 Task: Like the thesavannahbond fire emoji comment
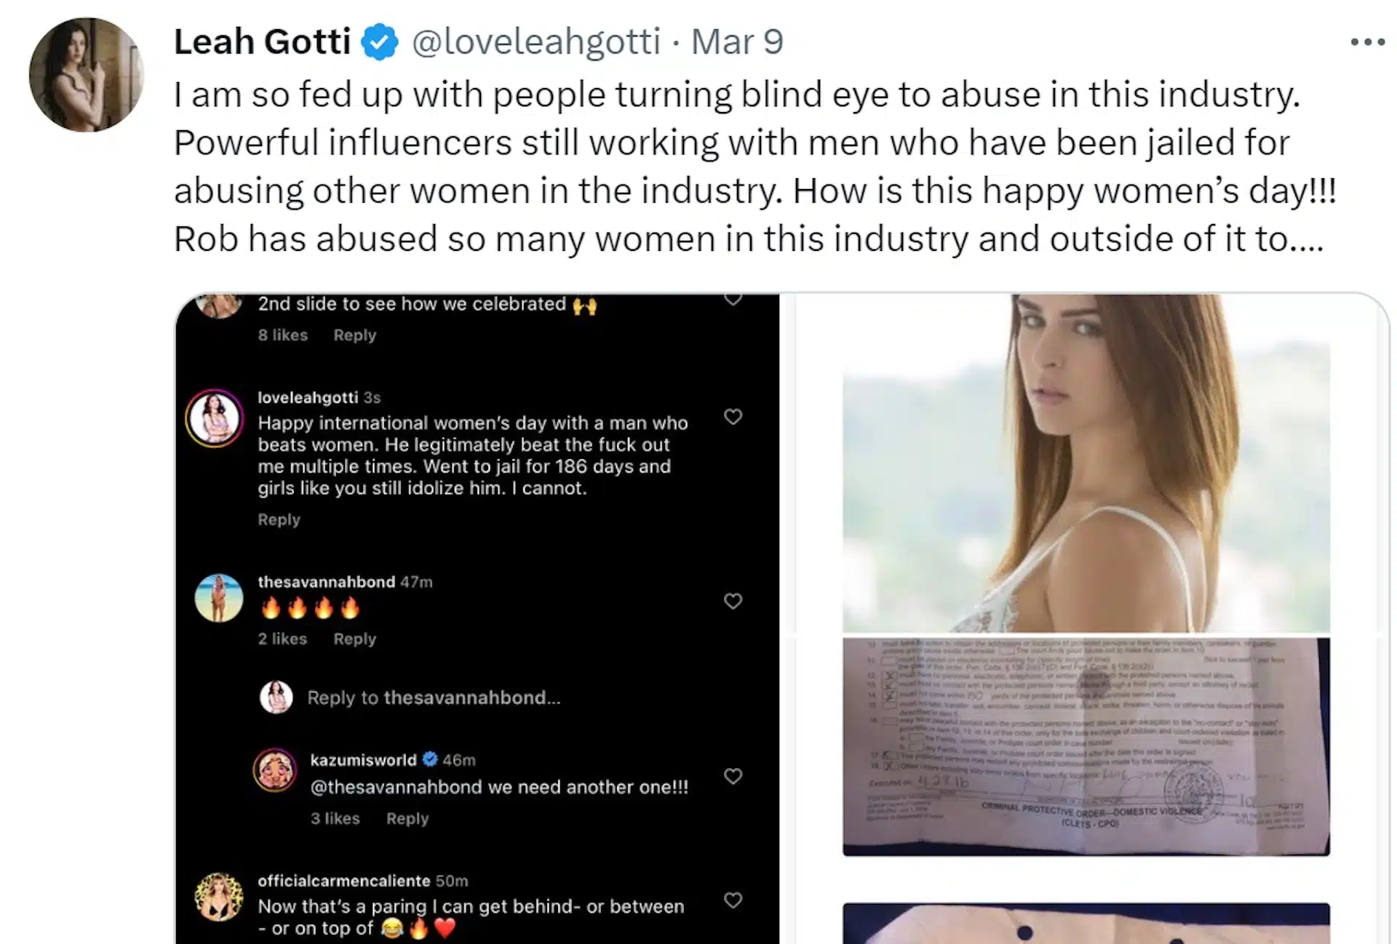click(x=733, y=601)
